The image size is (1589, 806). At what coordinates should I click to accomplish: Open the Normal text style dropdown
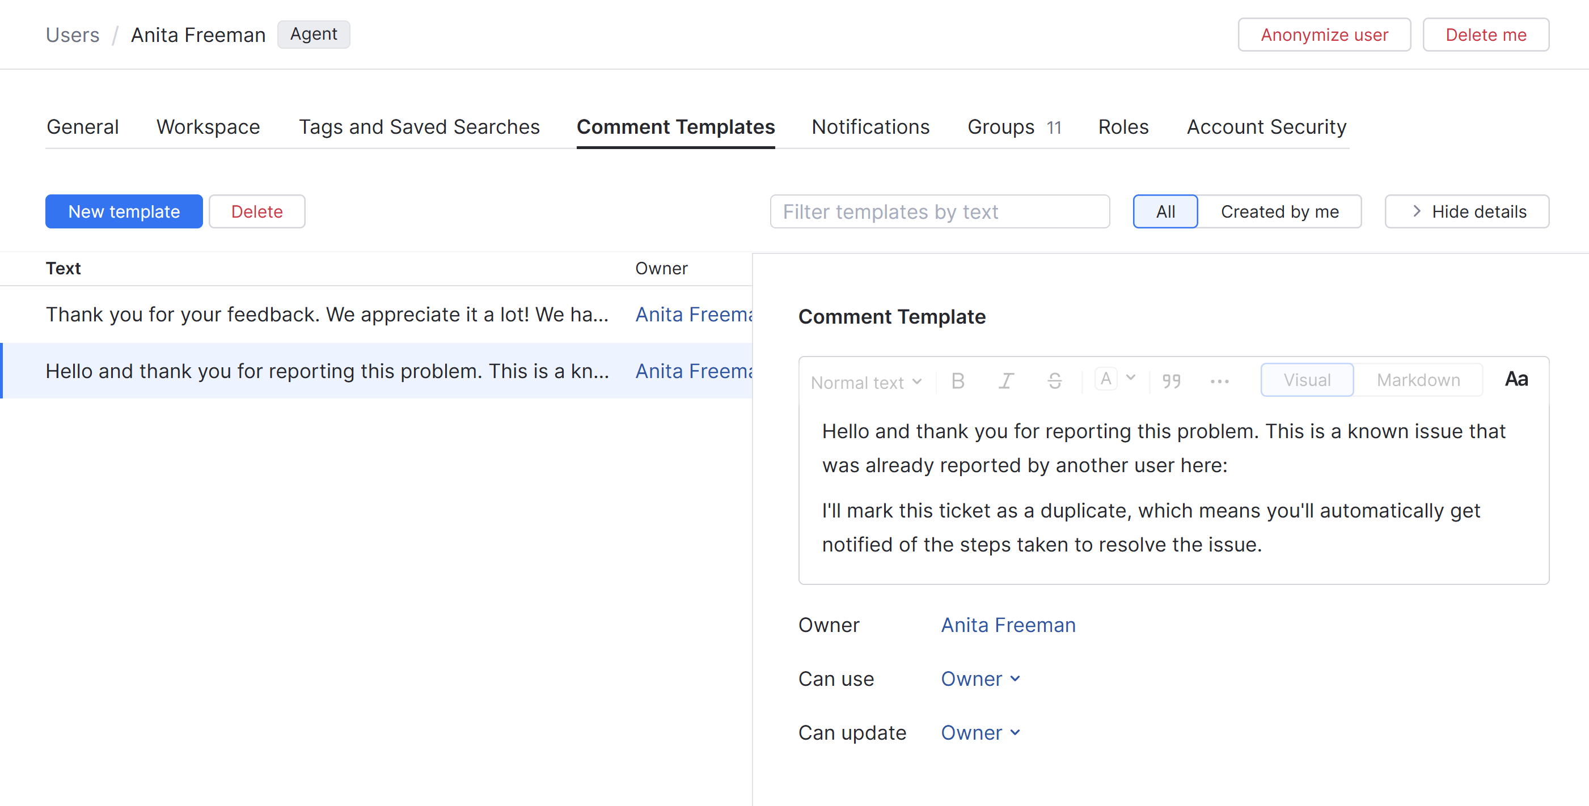pyautogui.click(x=865, y=381)
